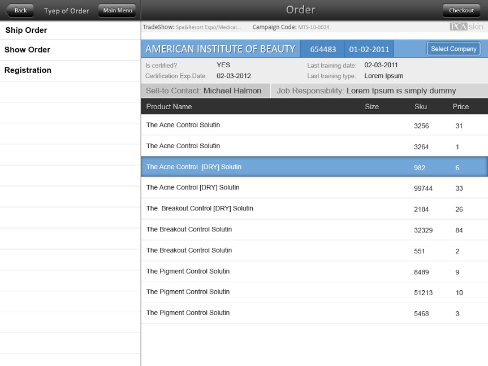
Task: Click the Select Company button
Action: pyautogui.click(x=454, y=49)
